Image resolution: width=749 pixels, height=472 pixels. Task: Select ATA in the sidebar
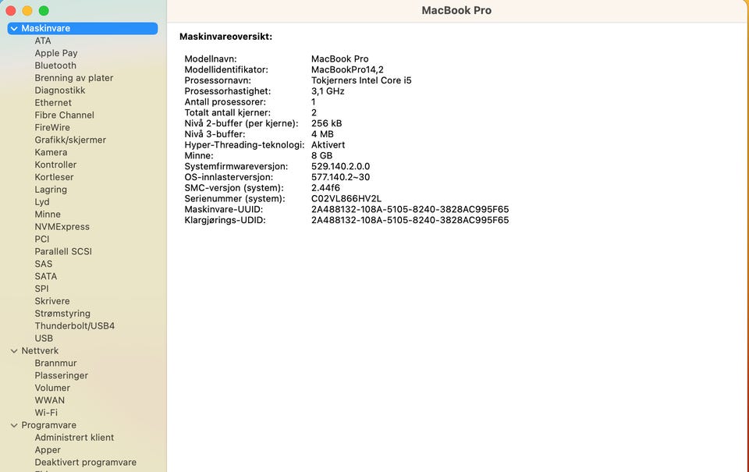click(x=42, y=41)
